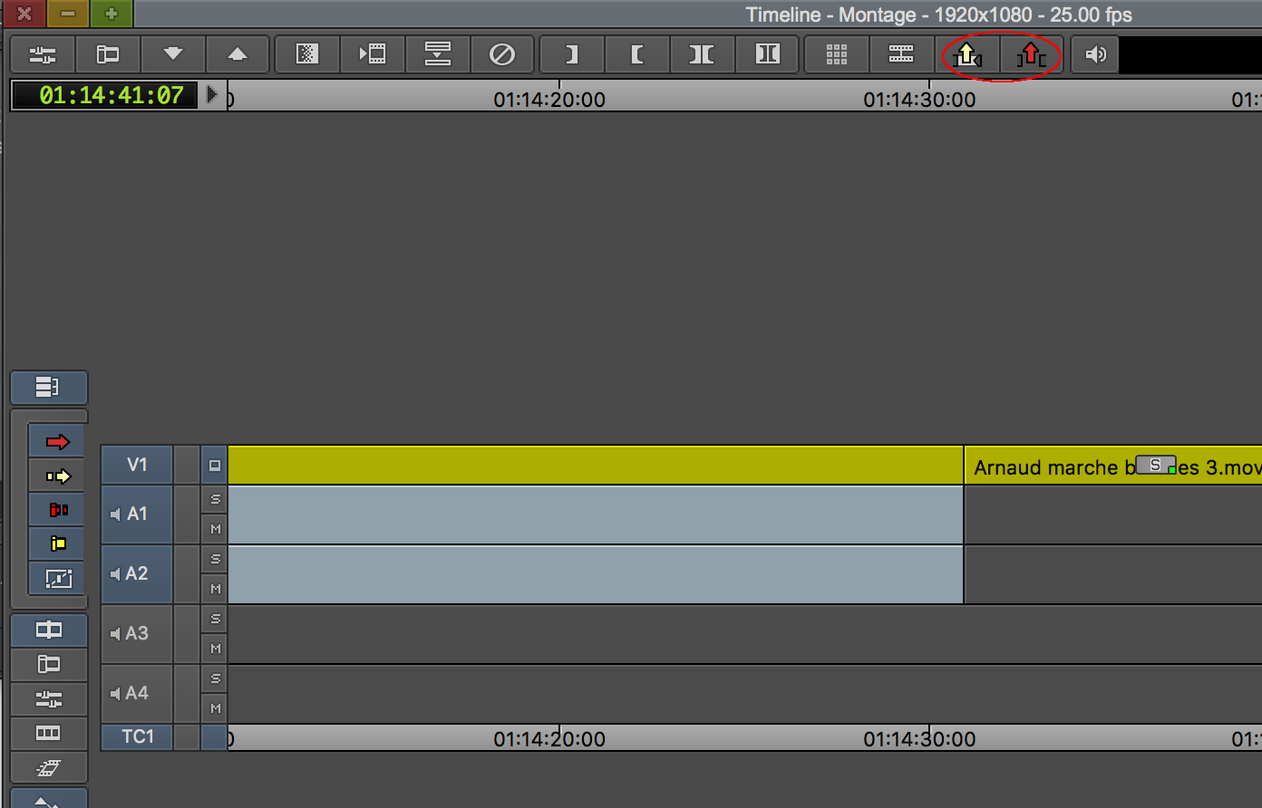The height and width of the screenshot is (808, 1262).
Task: Click the yellow Lift arrow button
Action: (x=967, y=55)
